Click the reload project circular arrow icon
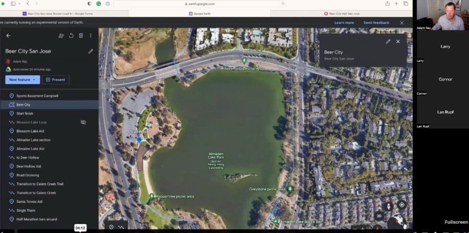This screenshot has width=469, height=233. (71, 35)
